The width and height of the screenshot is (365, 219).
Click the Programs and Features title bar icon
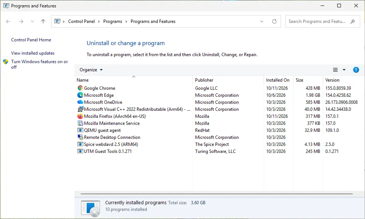(x=6, y=6)
